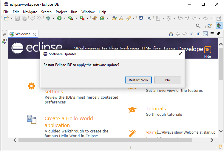Screen dimensions: 224x151
Task: Click the Next Edit Location arrow with asterisk
Action: [187, 18]
